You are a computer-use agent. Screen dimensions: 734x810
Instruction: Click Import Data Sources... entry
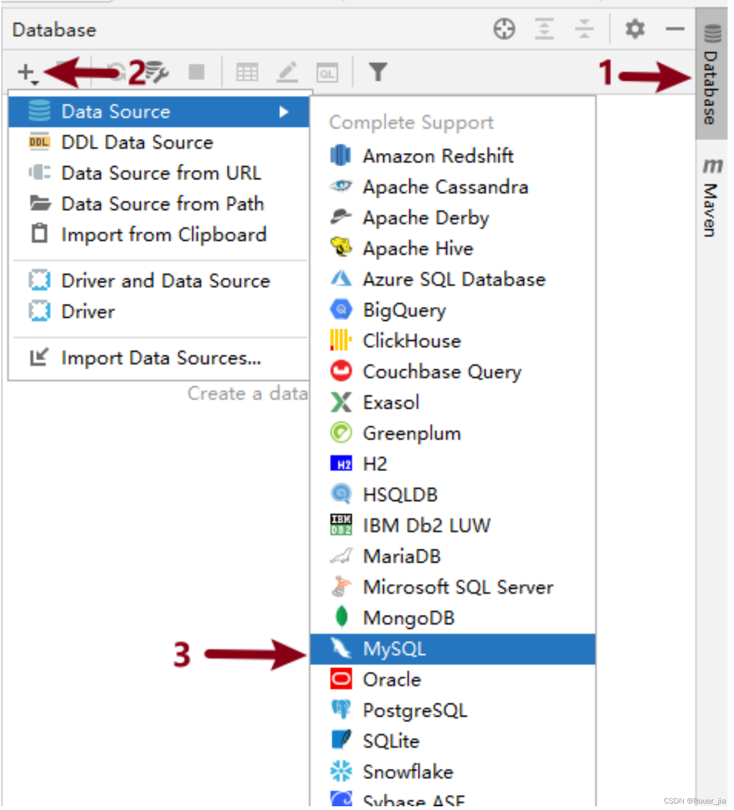(159, 358)
